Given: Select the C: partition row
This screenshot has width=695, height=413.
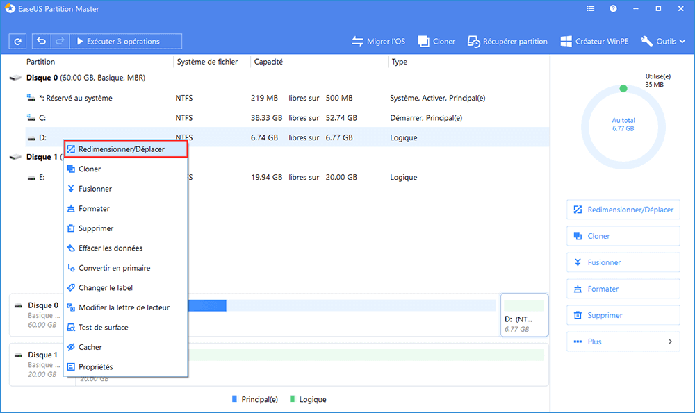Looking at the screenshot, I should pos(287,118).
